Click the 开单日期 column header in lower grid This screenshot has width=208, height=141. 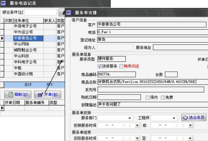[15, 103]
